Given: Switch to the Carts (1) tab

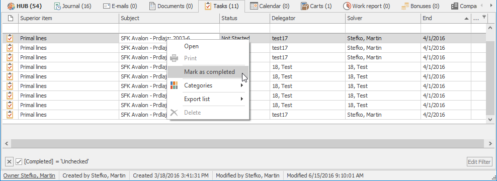Looking at the screenshot, I should click(316, 6).
